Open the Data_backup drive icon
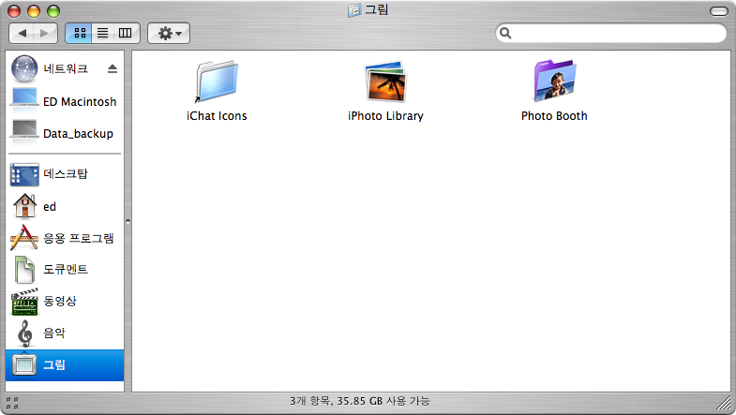 (x=24, y=132)
